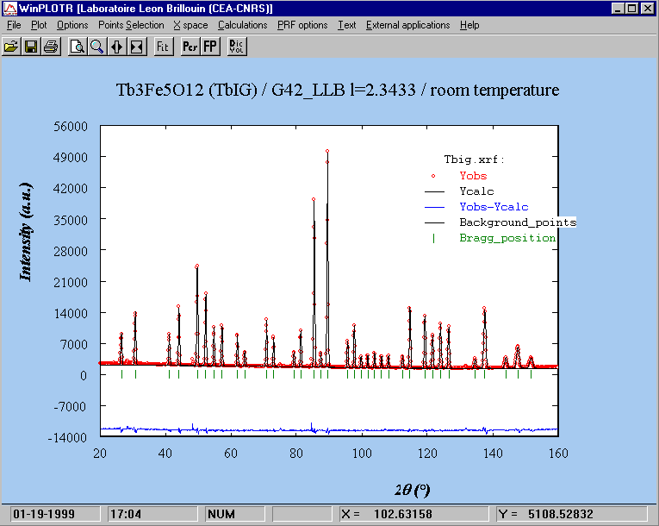Click the Bragg_position legend label

tap(507, 238)
